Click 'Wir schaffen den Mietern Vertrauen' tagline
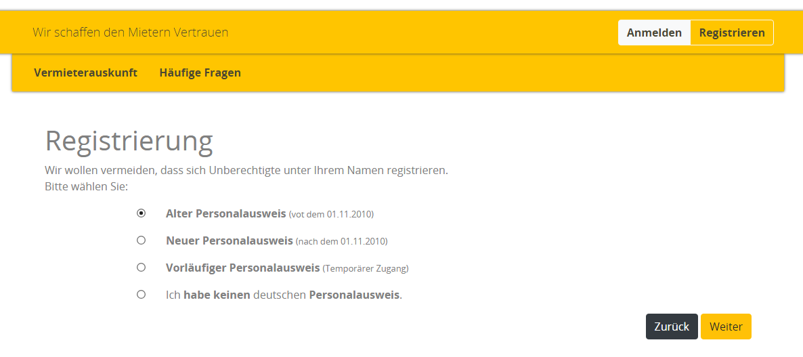Image resolution: width=803 pixels, height=357 pixels. [x=130, y=33]
